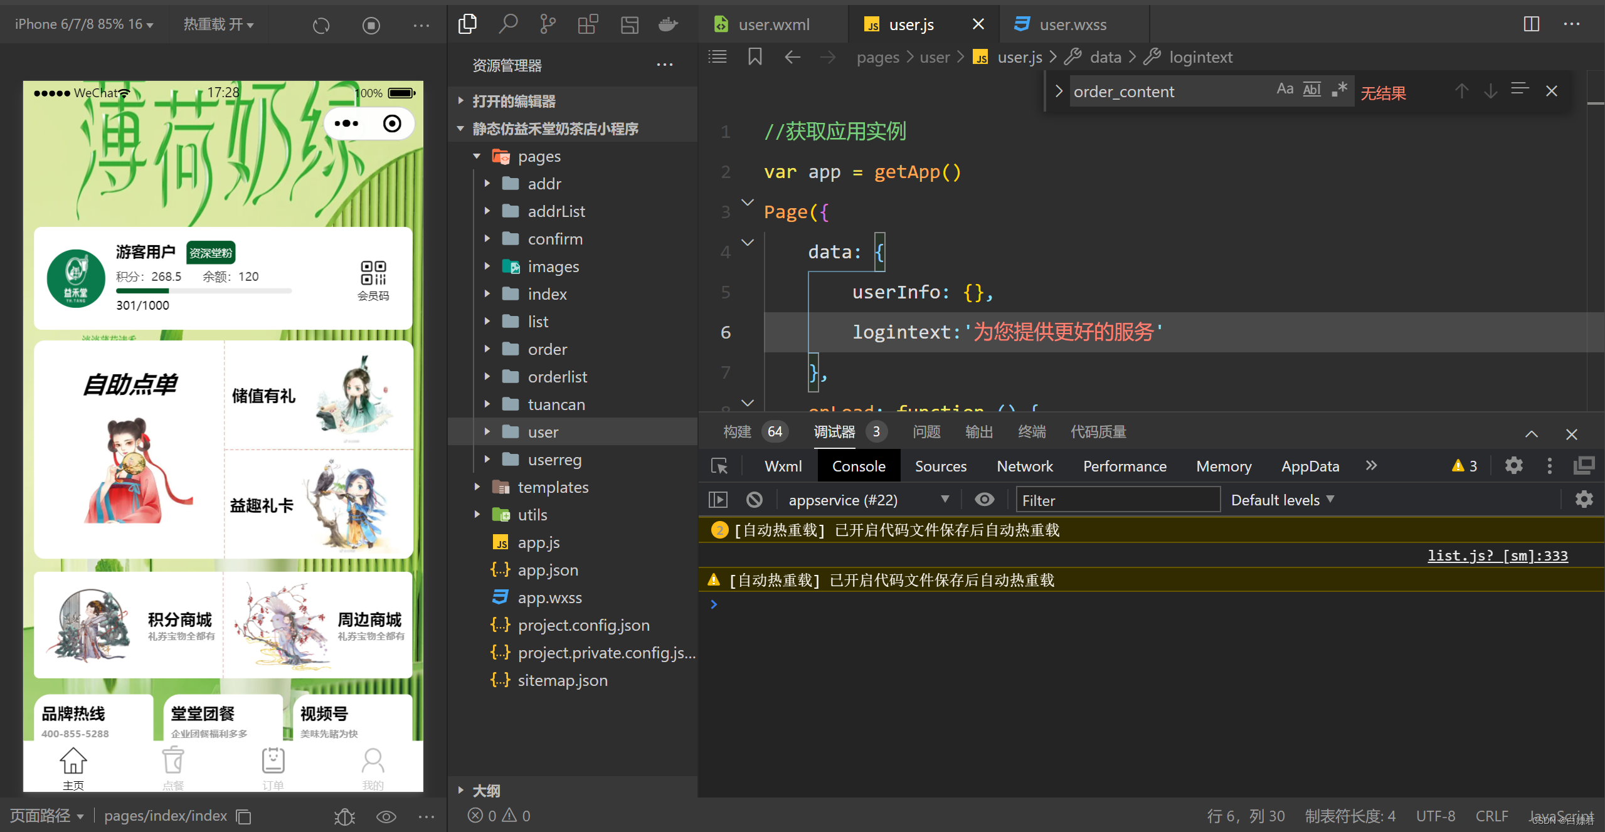Toggle Use Regular Expression option
The width and height of the screenshot is (1605, 832).
1340,89
